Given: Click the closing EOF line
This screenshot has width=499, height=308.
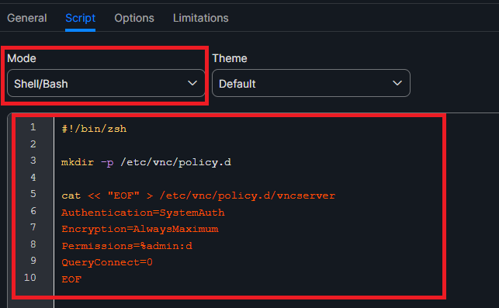Looking at the screenshot, I should click(71, 279).
